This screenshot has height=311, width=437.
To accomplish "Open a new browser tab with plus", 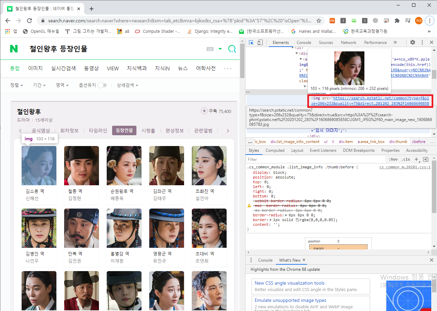I will [x=91, y=9].
